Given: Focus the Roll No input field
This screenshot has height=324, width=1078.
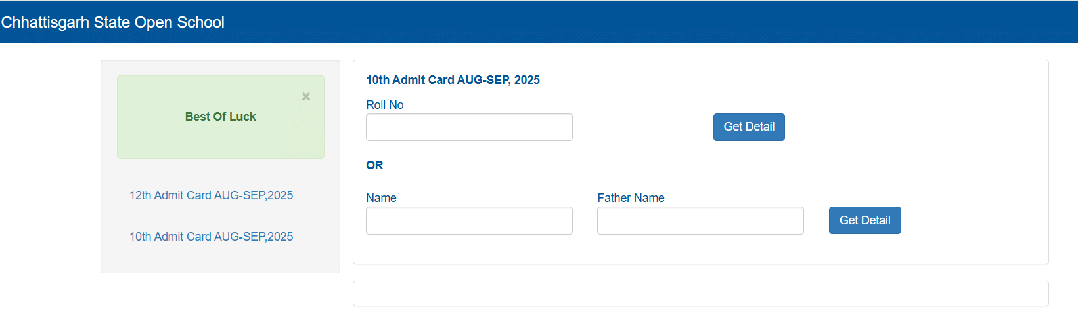Looking at the screenshot, I should [x=469, y=127].
